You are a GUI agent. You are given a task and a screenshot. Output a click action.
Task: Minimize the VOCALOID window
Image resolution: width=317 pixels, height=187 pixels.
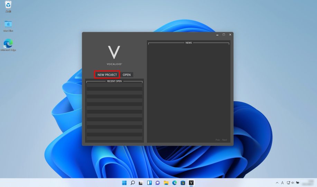pos(217,35)
